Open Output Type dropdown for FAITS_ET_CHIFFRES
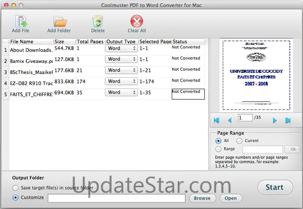The image size is (303, 209). click(121, 92)
